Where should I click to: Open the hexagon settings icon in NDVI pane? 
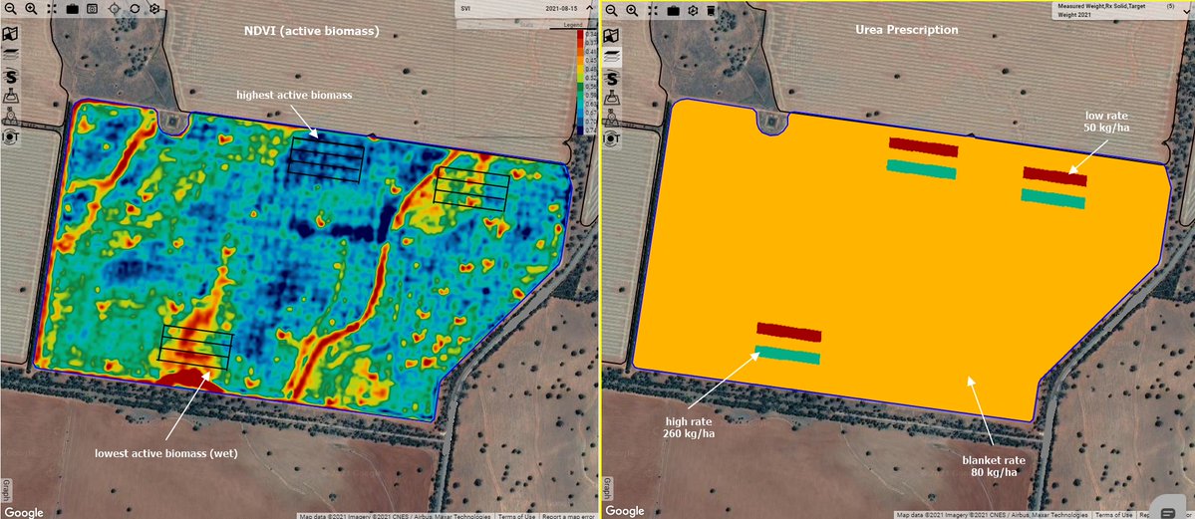tap(154, 9)
